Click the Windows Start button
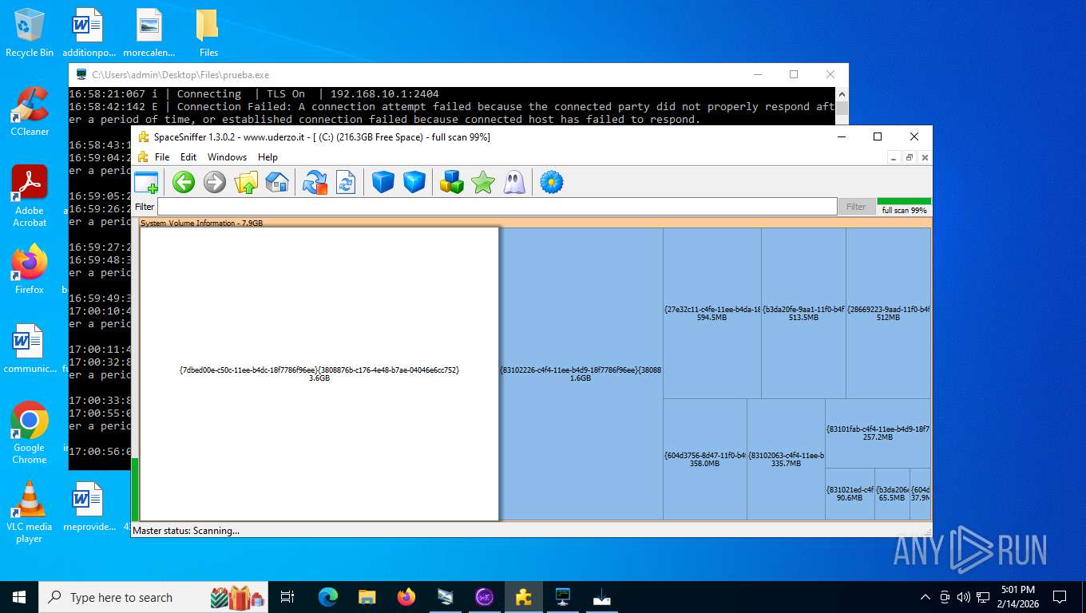The height and width of the screenshot is (613, 1086). click(x=19, y=597)
